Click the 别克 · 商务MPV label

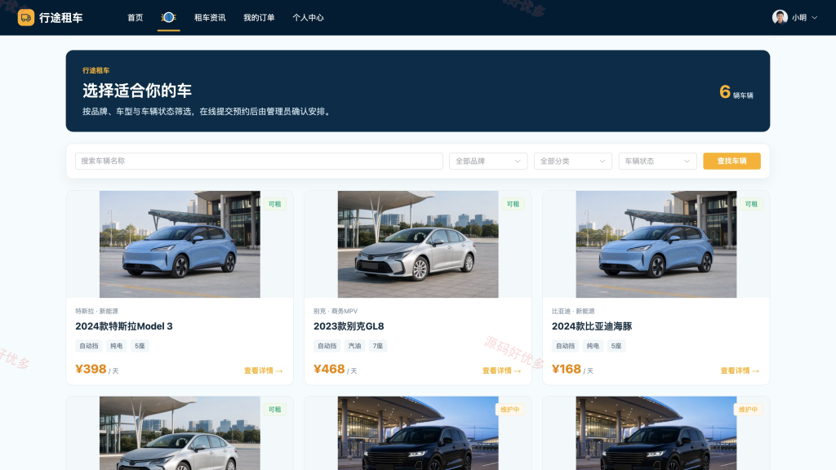point(336,311)
